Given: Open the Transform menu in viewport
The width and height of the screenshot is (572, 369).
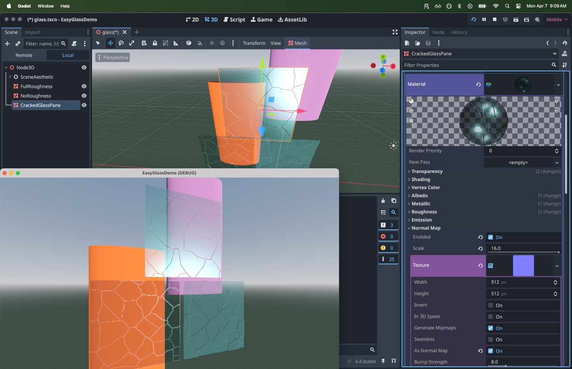Looking at the screenshot, I should pyautogui.click(x=254, y=43).
